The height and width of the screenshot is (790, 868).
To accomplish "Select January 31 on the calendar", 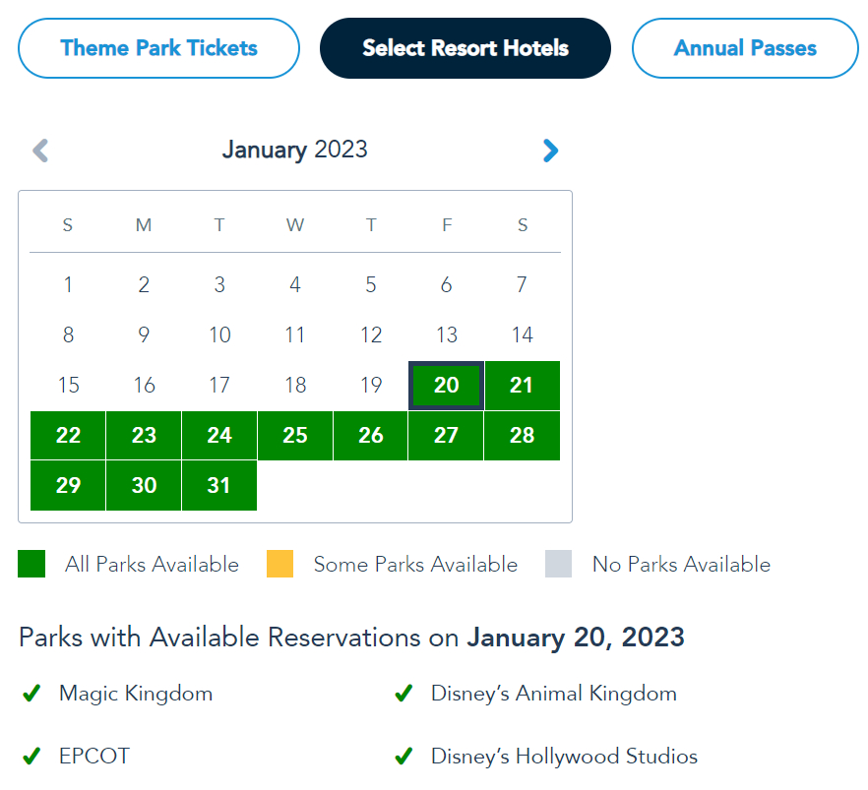I will (x=219, y=486).
